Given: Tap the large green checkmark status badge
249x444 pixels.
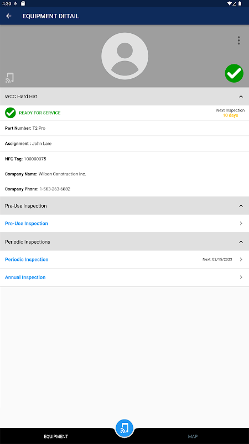Looking at the screenshot, I should pos(234,73).
